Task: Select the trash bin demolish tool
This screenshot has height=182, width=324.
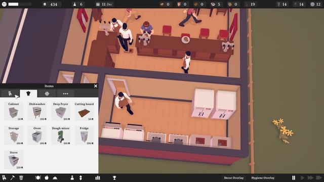Action: (21, 177)
